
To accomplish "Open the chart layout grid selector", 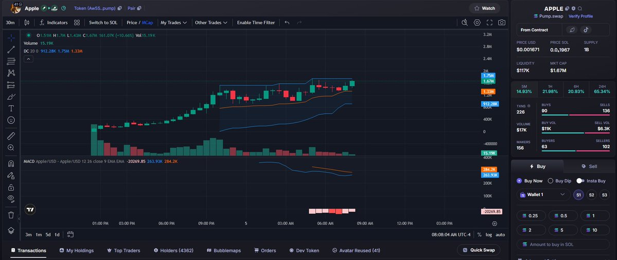I will [x=77, y=23].
